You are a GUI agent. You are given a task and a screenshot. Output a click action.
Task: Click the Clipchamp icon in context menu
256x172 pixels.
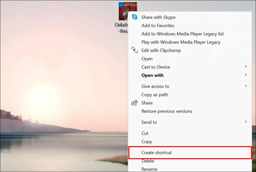(x=134, y=50)
